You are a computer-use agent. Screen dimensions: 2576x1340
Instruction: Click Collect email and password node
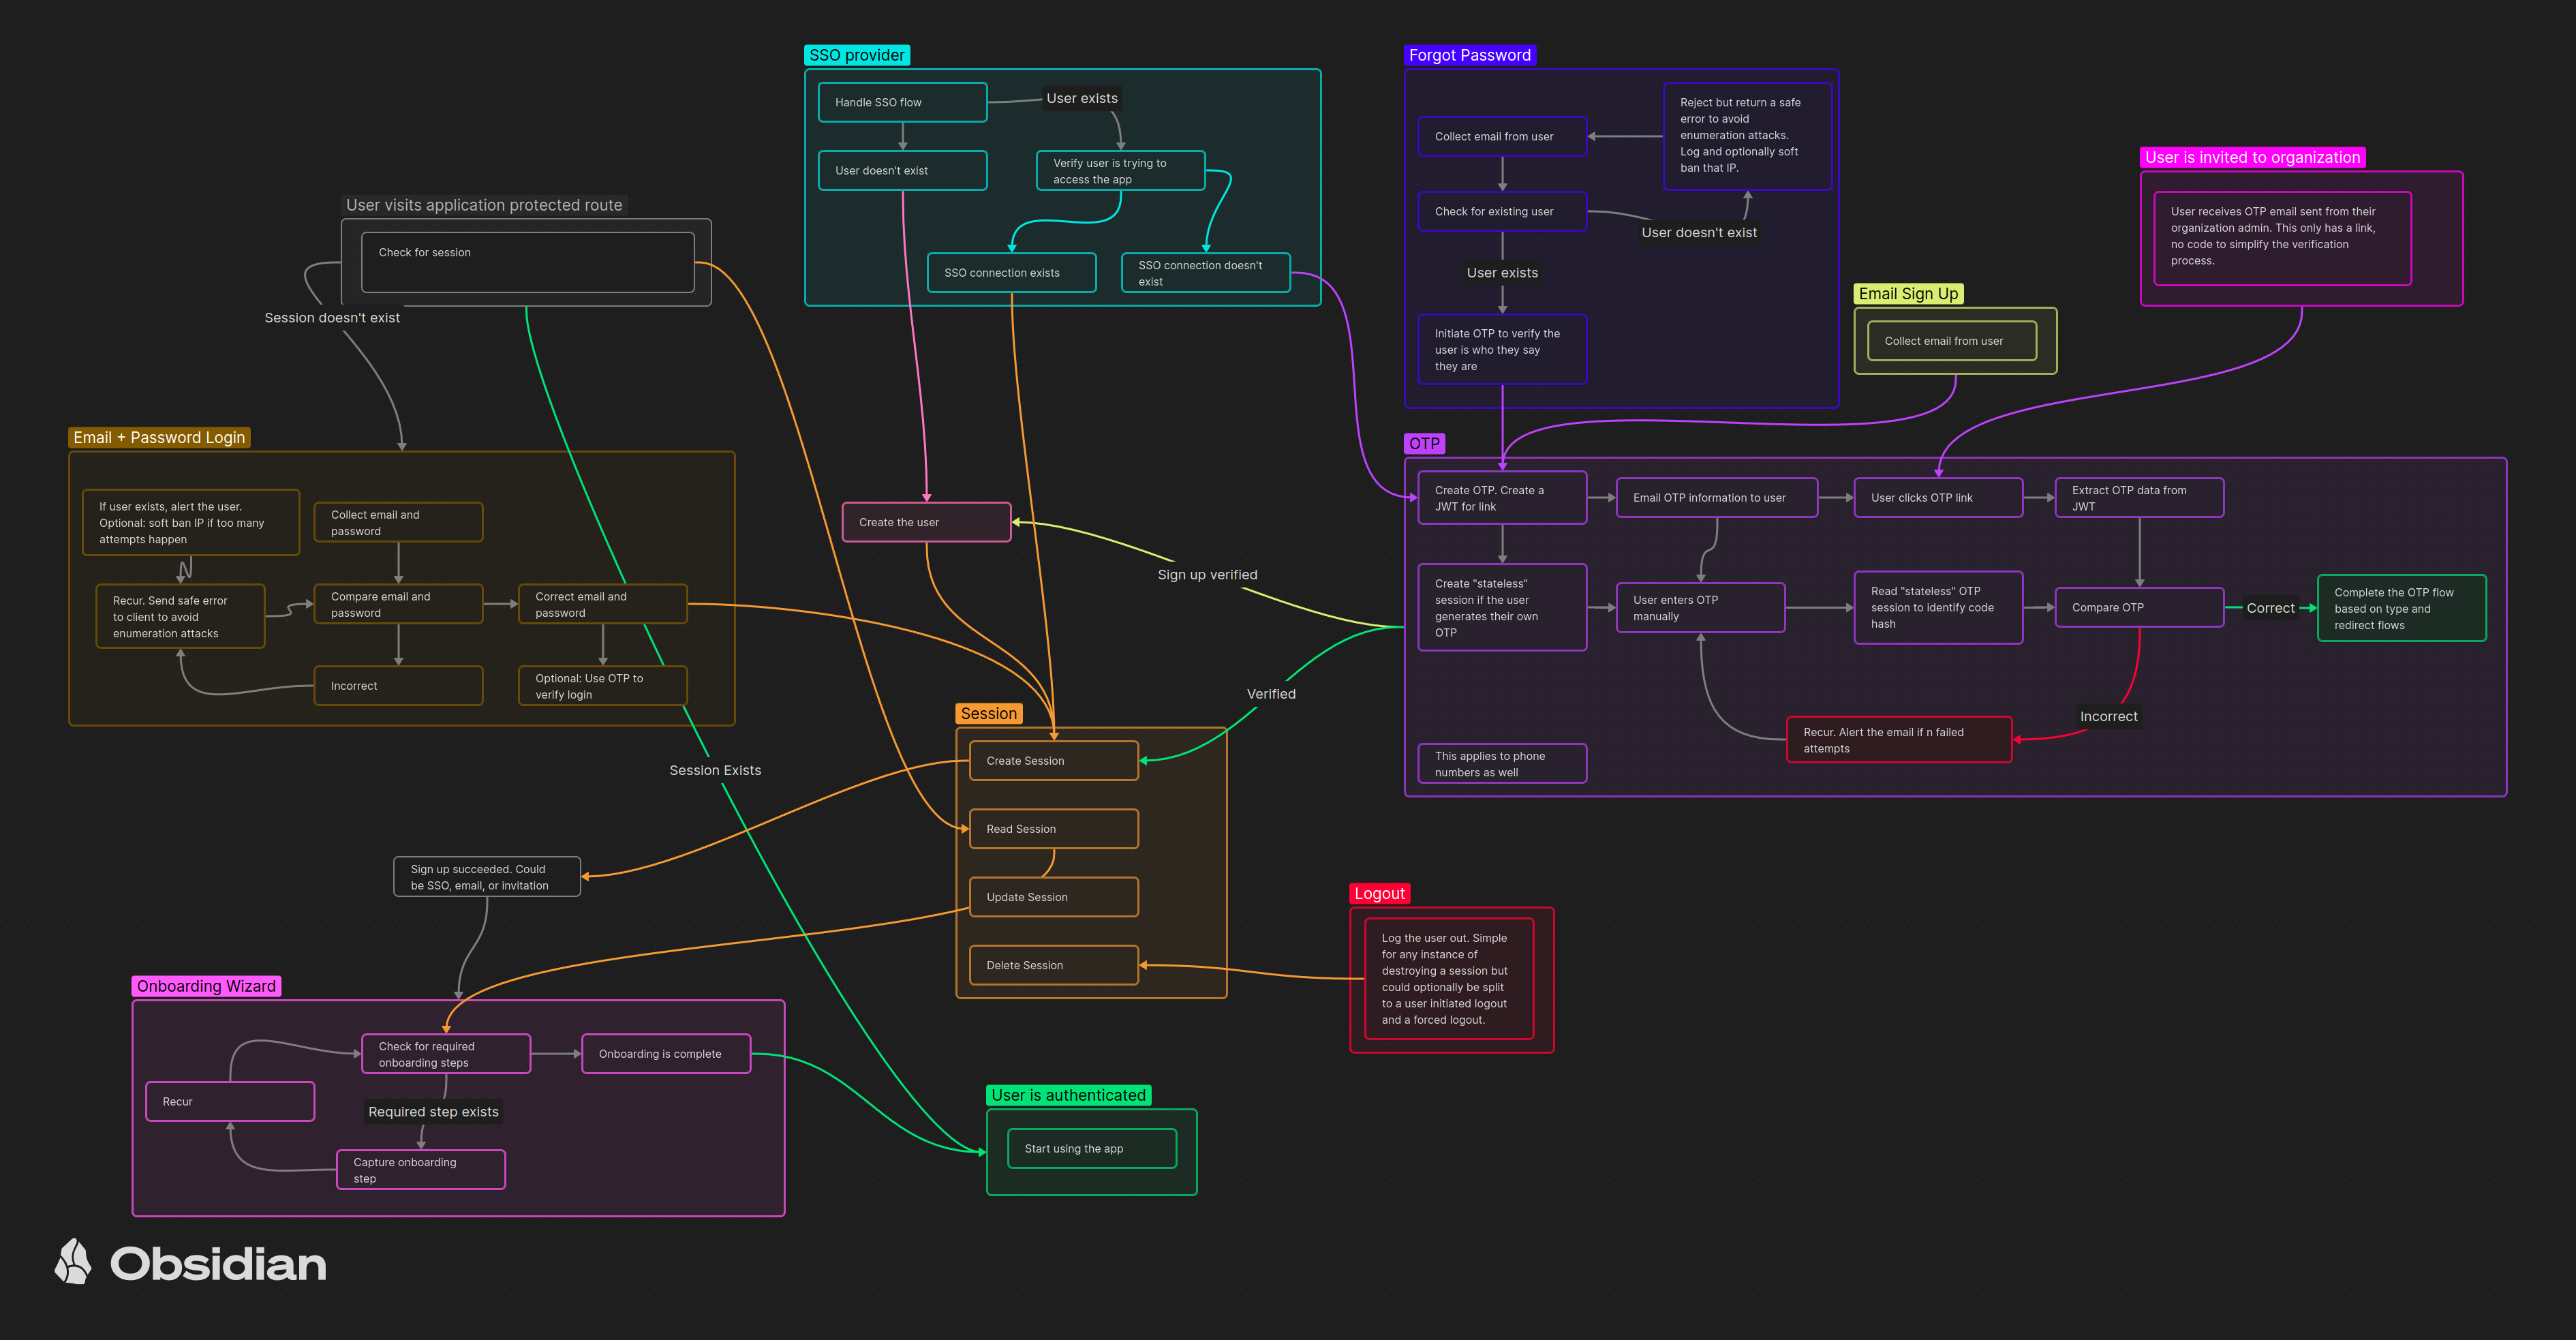coord(398,522)
